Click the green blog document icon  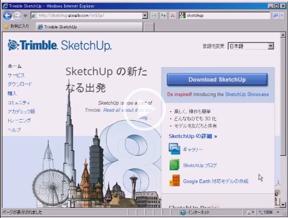point(174,165)
